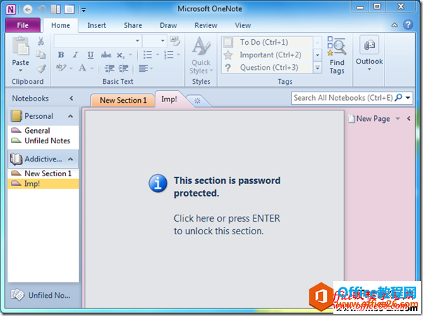Toggle Italic formatting
This screenshot has height=316, width=423.
coord(76,55)
